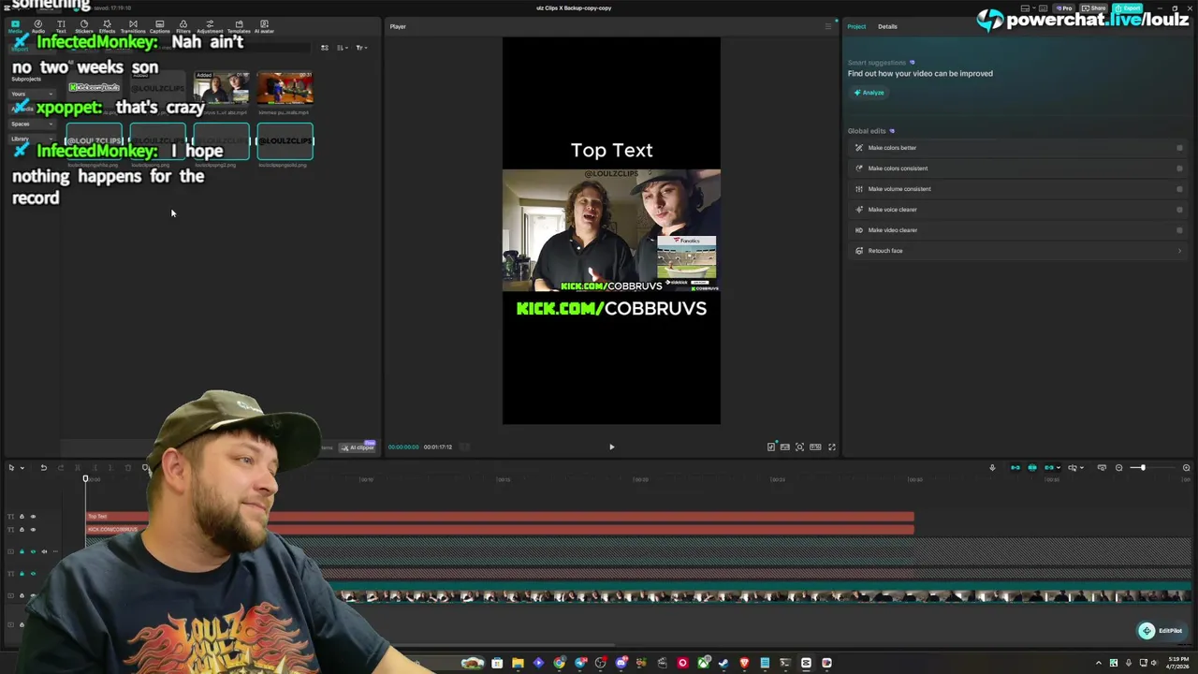Click the Export button in title bar

(x=1127, y=8)
